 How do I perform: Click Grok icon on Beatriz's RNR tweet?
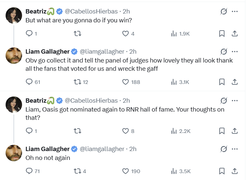pos(224,101)
